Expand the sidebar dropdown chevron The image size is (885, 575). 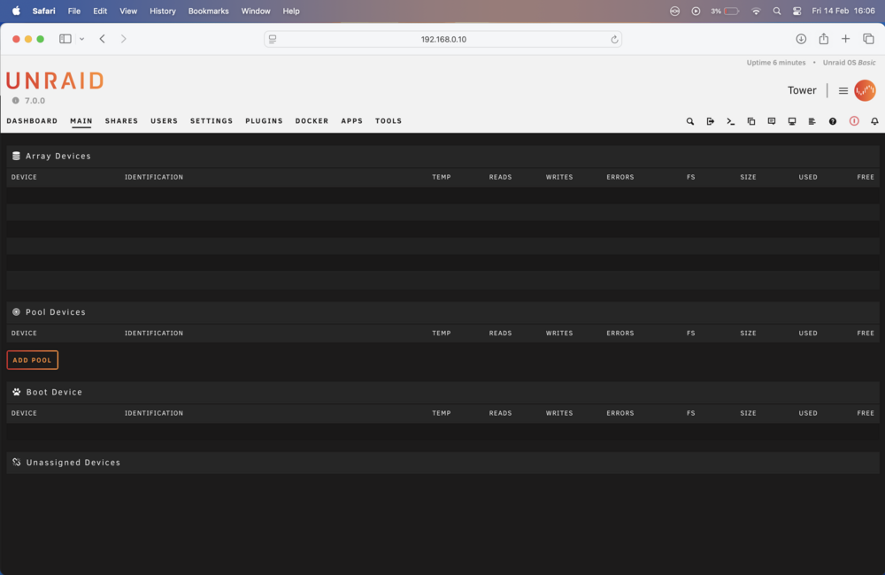click(x=81, y=39)
